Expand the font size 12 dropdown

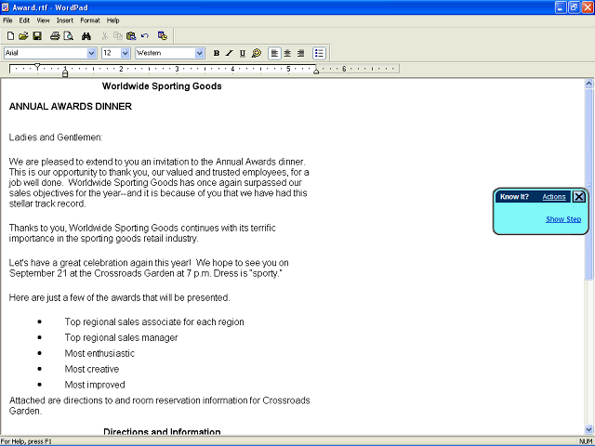tap(126, 53)
